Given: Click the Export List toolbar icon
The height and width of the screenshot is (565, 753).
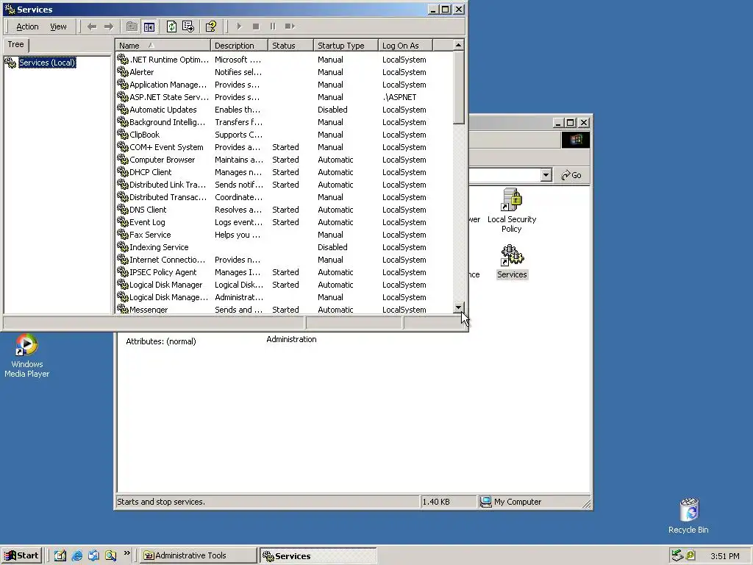Looking at the screenshot, I should [x=188, y=26].
